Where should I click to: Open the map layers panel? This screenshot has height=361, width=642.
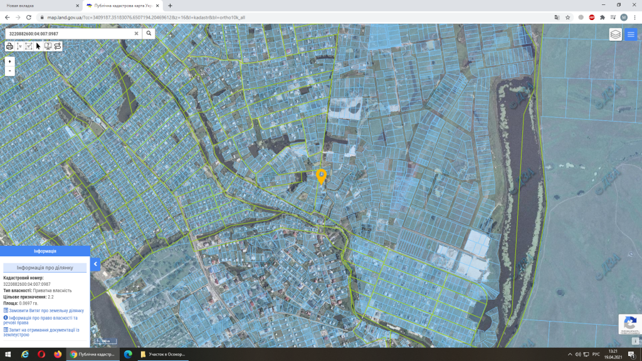616,34
